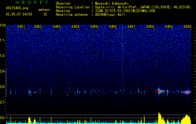The width and height of the screenshot is (196, 124).
Task: Click the HROFFT program title
Action: pyautogui.click(x=32, y=2)
